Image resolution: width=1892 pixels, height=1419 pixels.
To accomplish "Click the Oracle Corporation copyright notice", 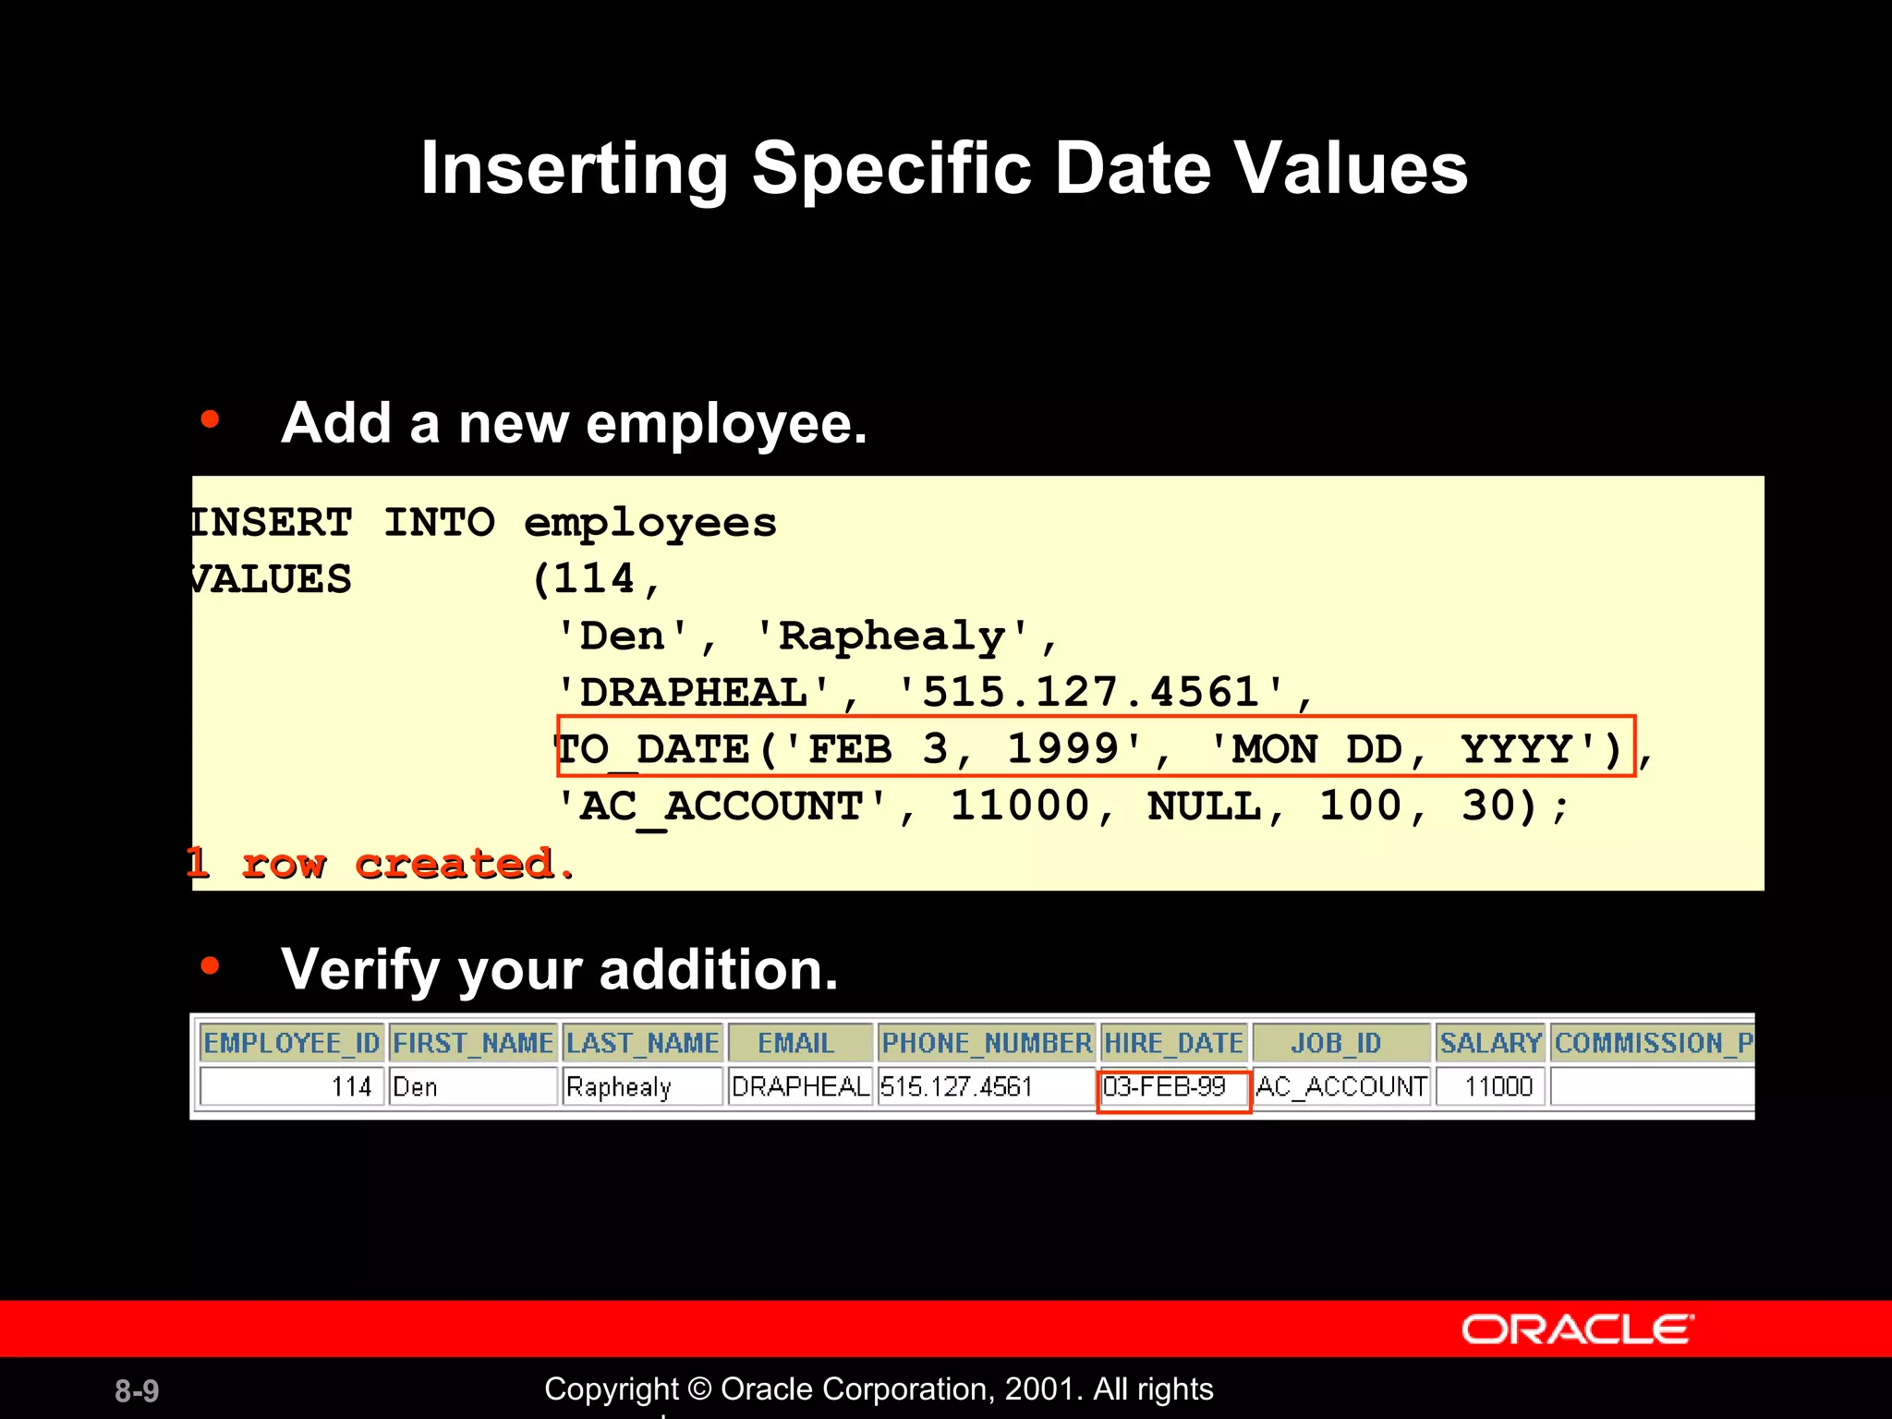I will tap(879, 1390).
